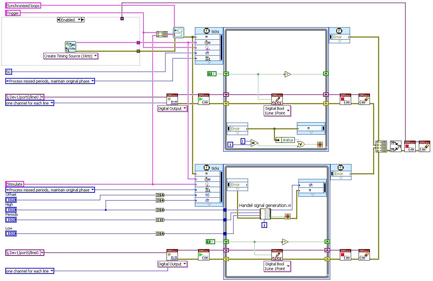Expand the upper Digital Output selector
Viewport: 433px width, 281px height.
[173, 108]
